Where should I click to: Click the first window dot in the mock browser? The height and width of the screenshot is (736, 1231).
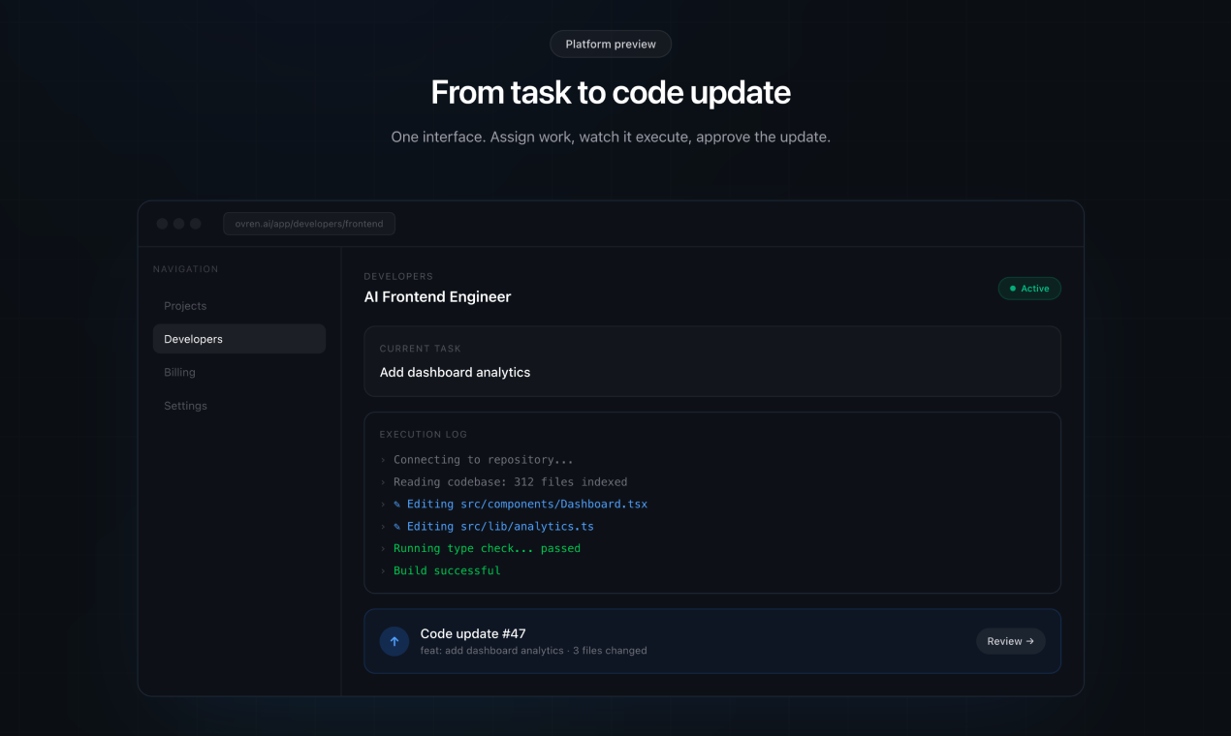click(x=162, y=224)
